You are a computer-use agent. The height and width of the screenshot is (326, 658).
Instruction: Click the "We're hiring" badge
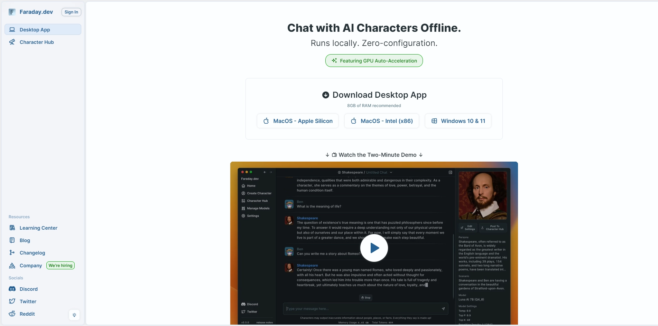click(61, 266)
